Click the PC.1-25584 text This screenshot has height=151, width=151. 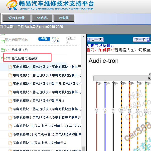(55, 40)
